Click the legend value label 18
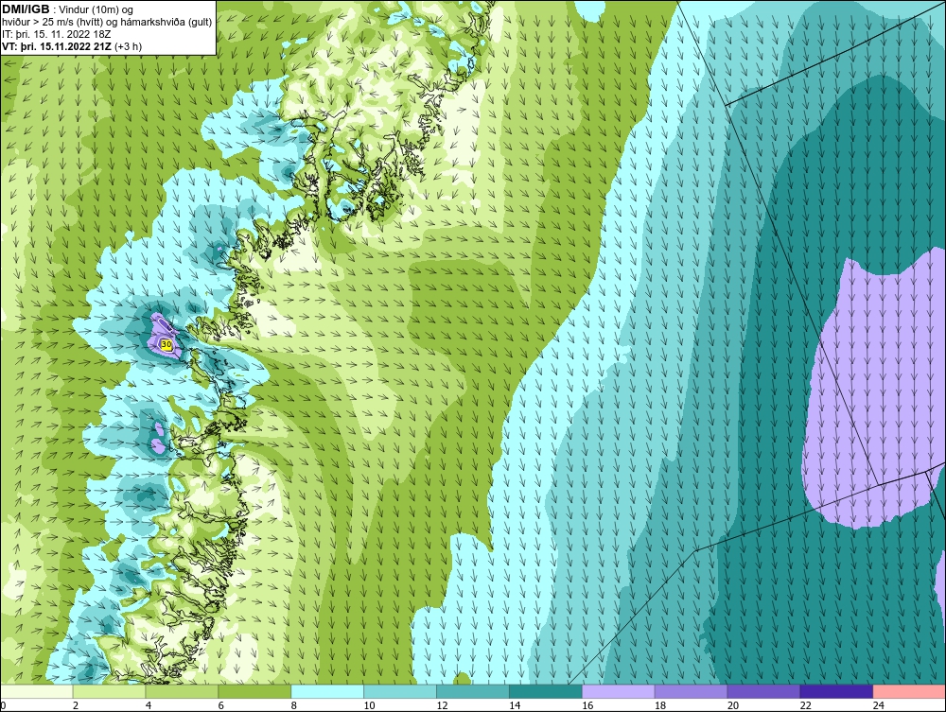 pyautogui.click(x=660, y=705)
